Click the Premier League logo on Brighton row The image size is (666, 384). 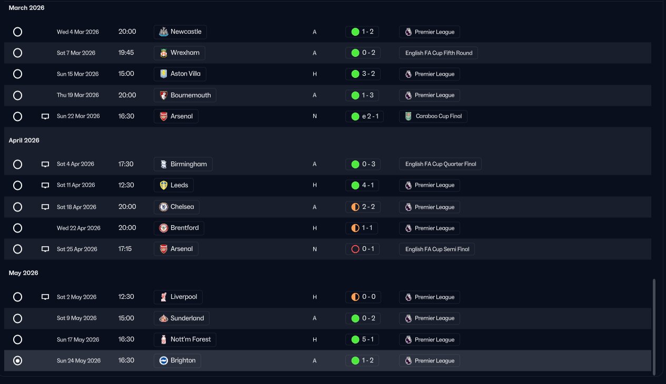[x=408, y=361]
